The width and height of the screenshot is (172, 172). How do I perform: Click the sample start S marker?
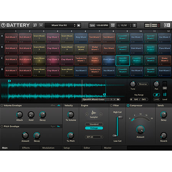(9, 81)
